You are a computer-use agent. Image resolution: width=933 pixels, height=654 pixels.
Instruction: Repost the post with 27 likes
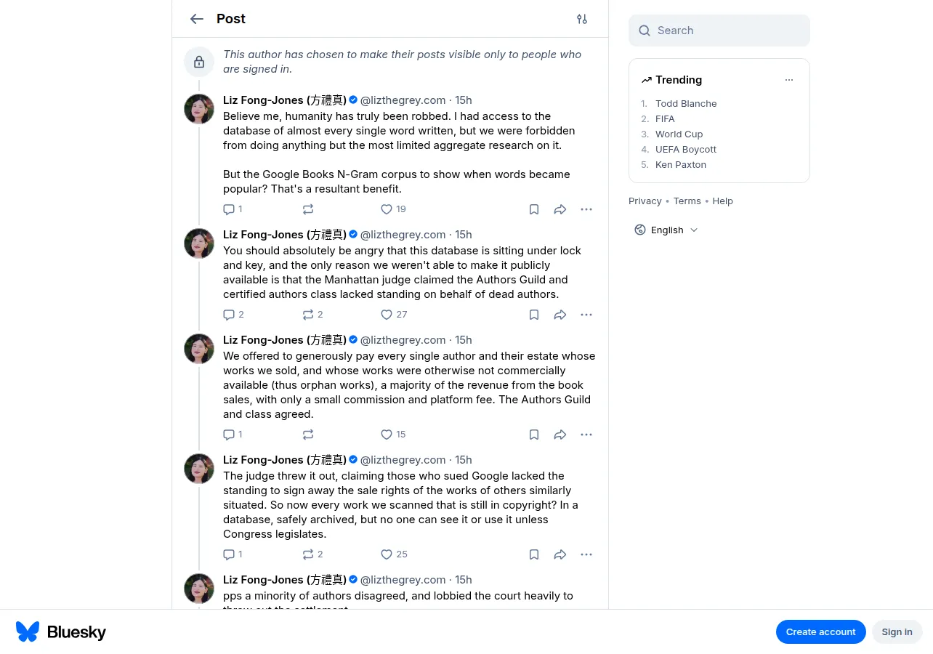coord(312,315)
